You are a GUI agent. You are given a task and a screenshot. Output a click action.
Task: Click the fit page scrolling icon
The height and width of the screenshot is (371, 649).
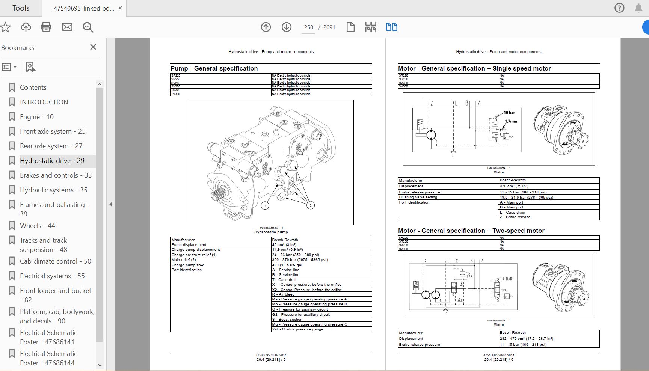371,27
